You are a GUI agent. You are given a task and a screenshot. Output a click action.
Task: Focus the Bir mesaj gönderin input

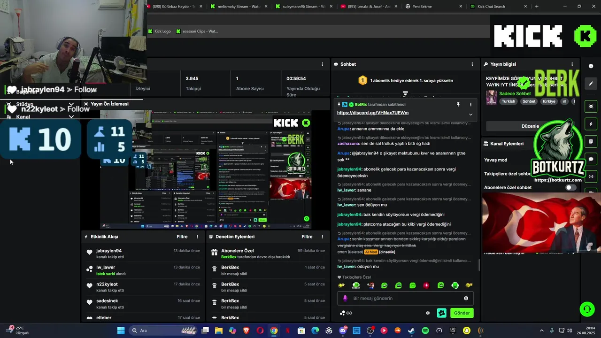point(405,298)
